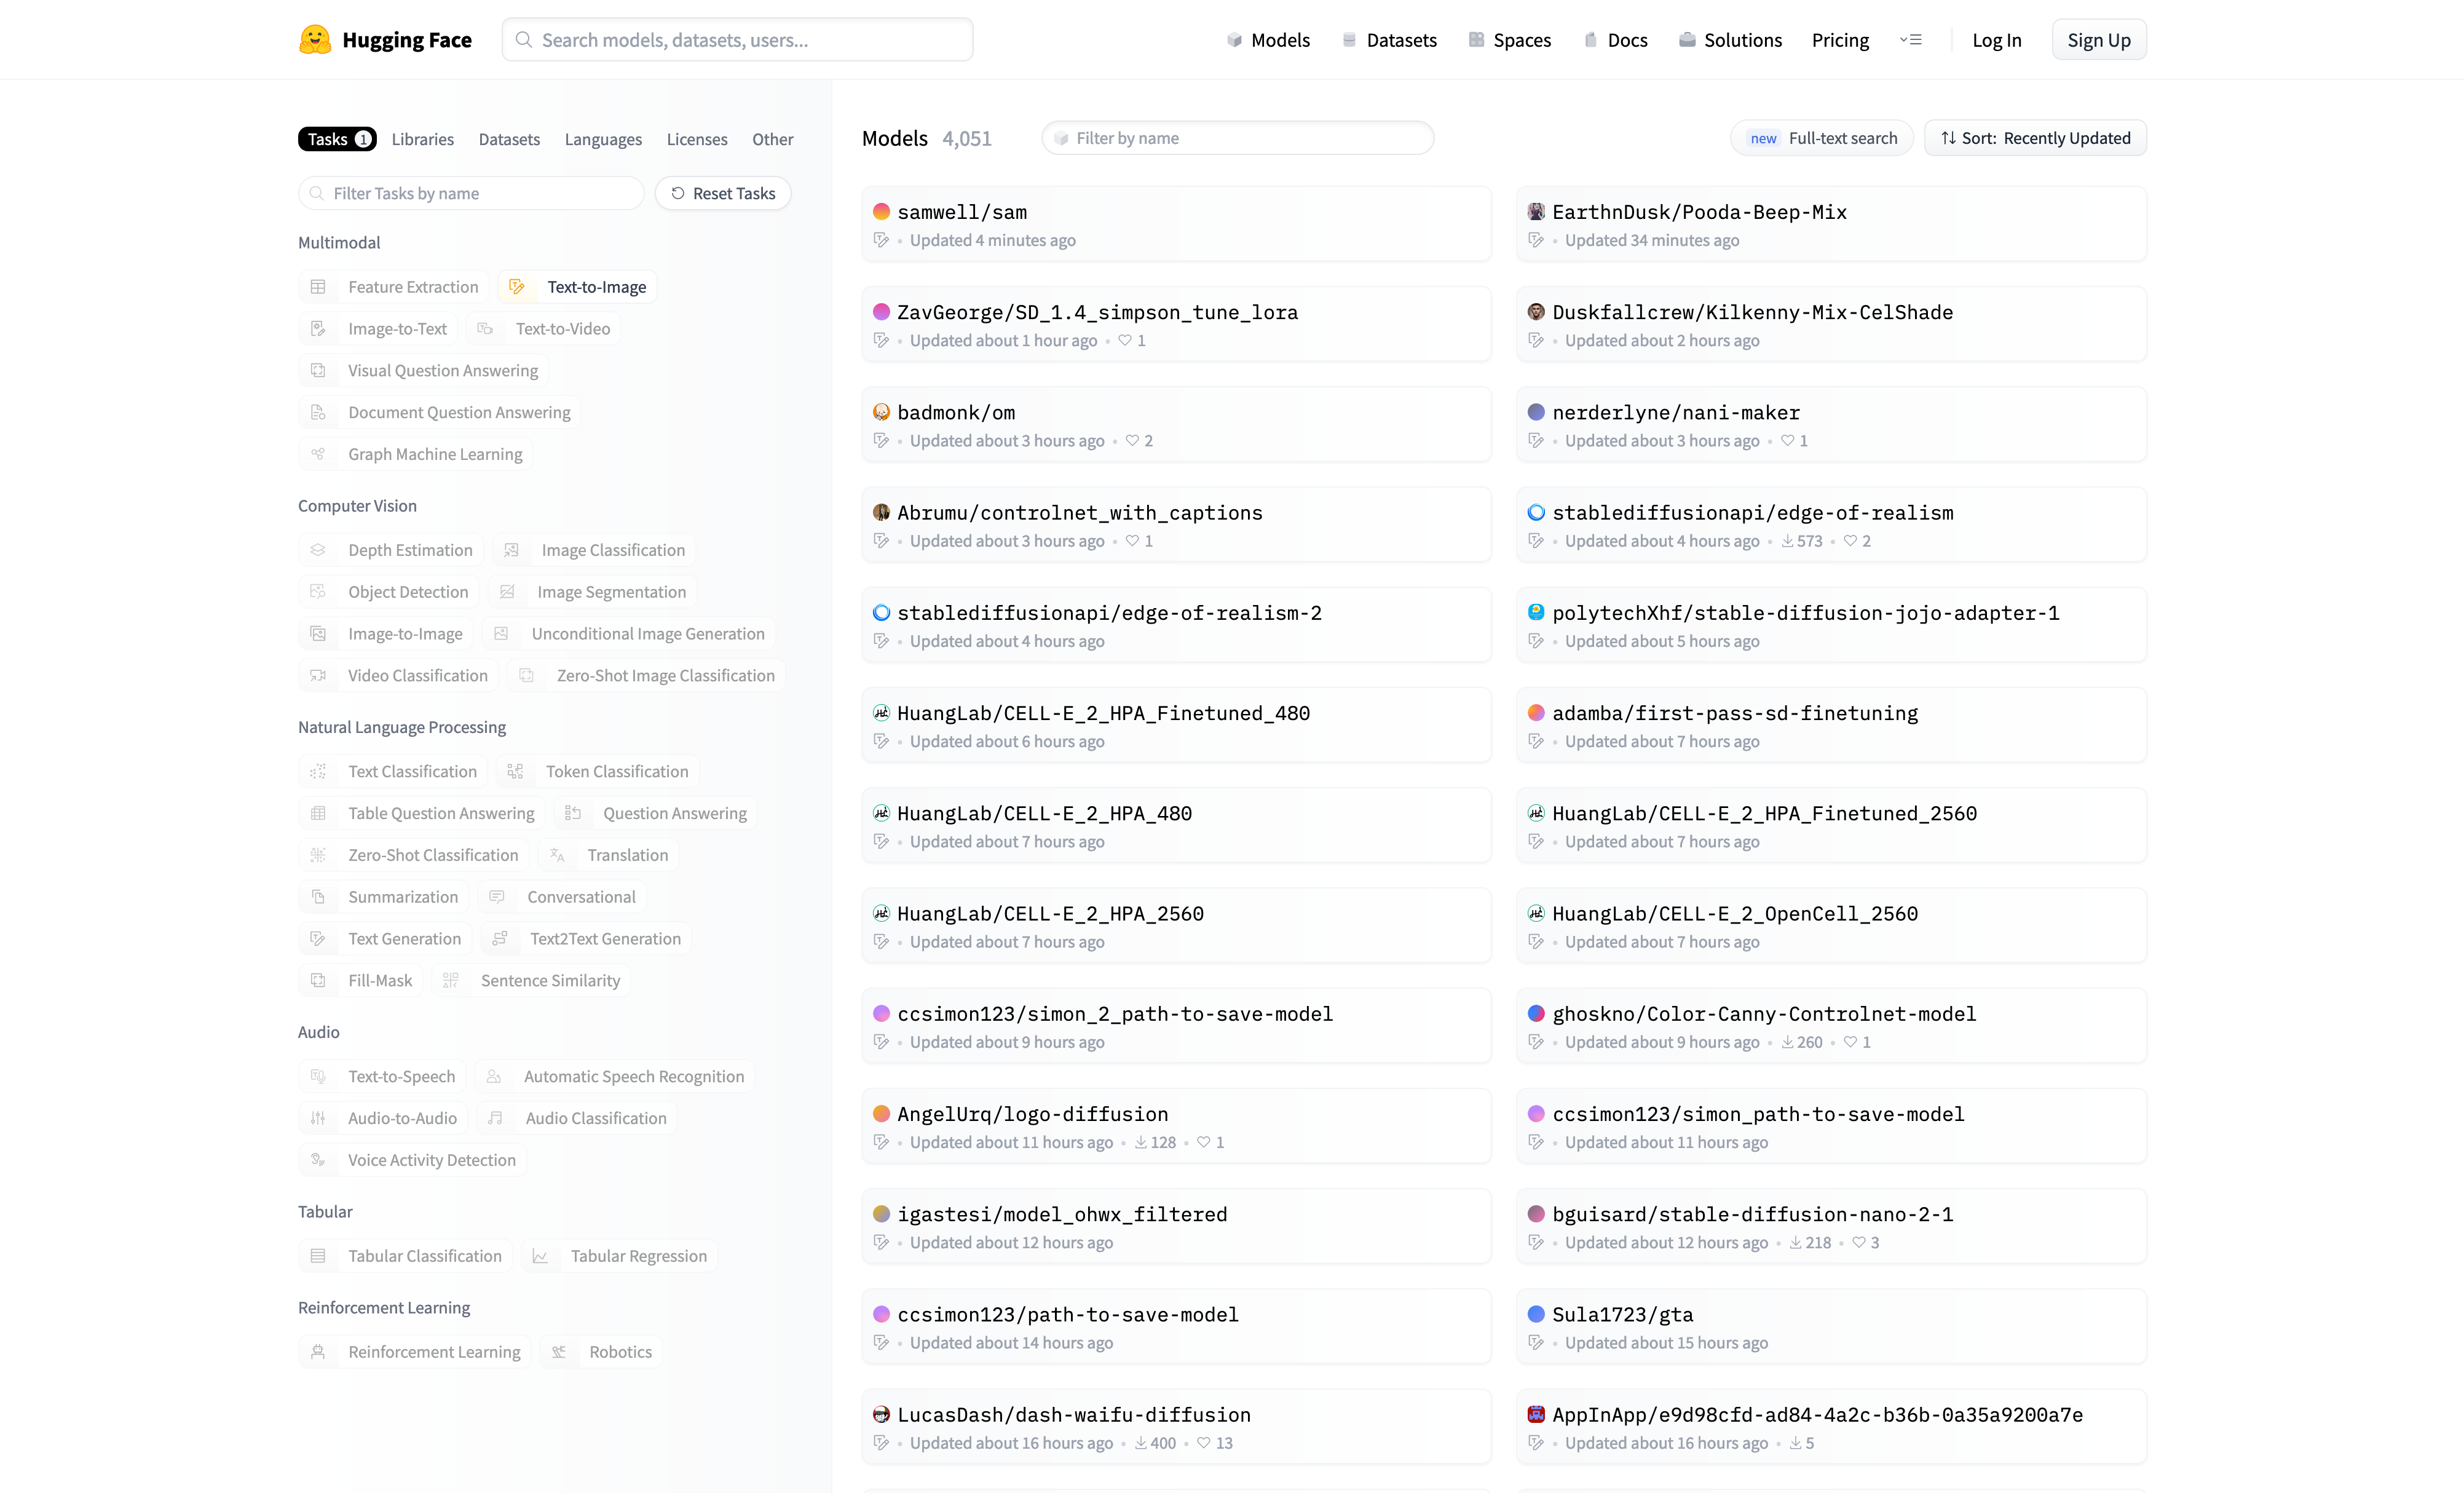Click the Solutions icon in navbar
The width and height of the screenshot is (2464, 1493).
tap(1687, 40)
